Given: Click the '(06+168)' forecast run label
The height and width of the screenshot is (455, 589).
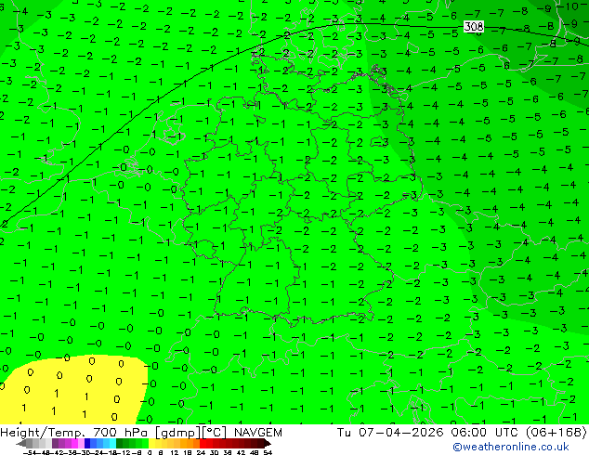Looking at the screenshot, I should tap(556, 433).
